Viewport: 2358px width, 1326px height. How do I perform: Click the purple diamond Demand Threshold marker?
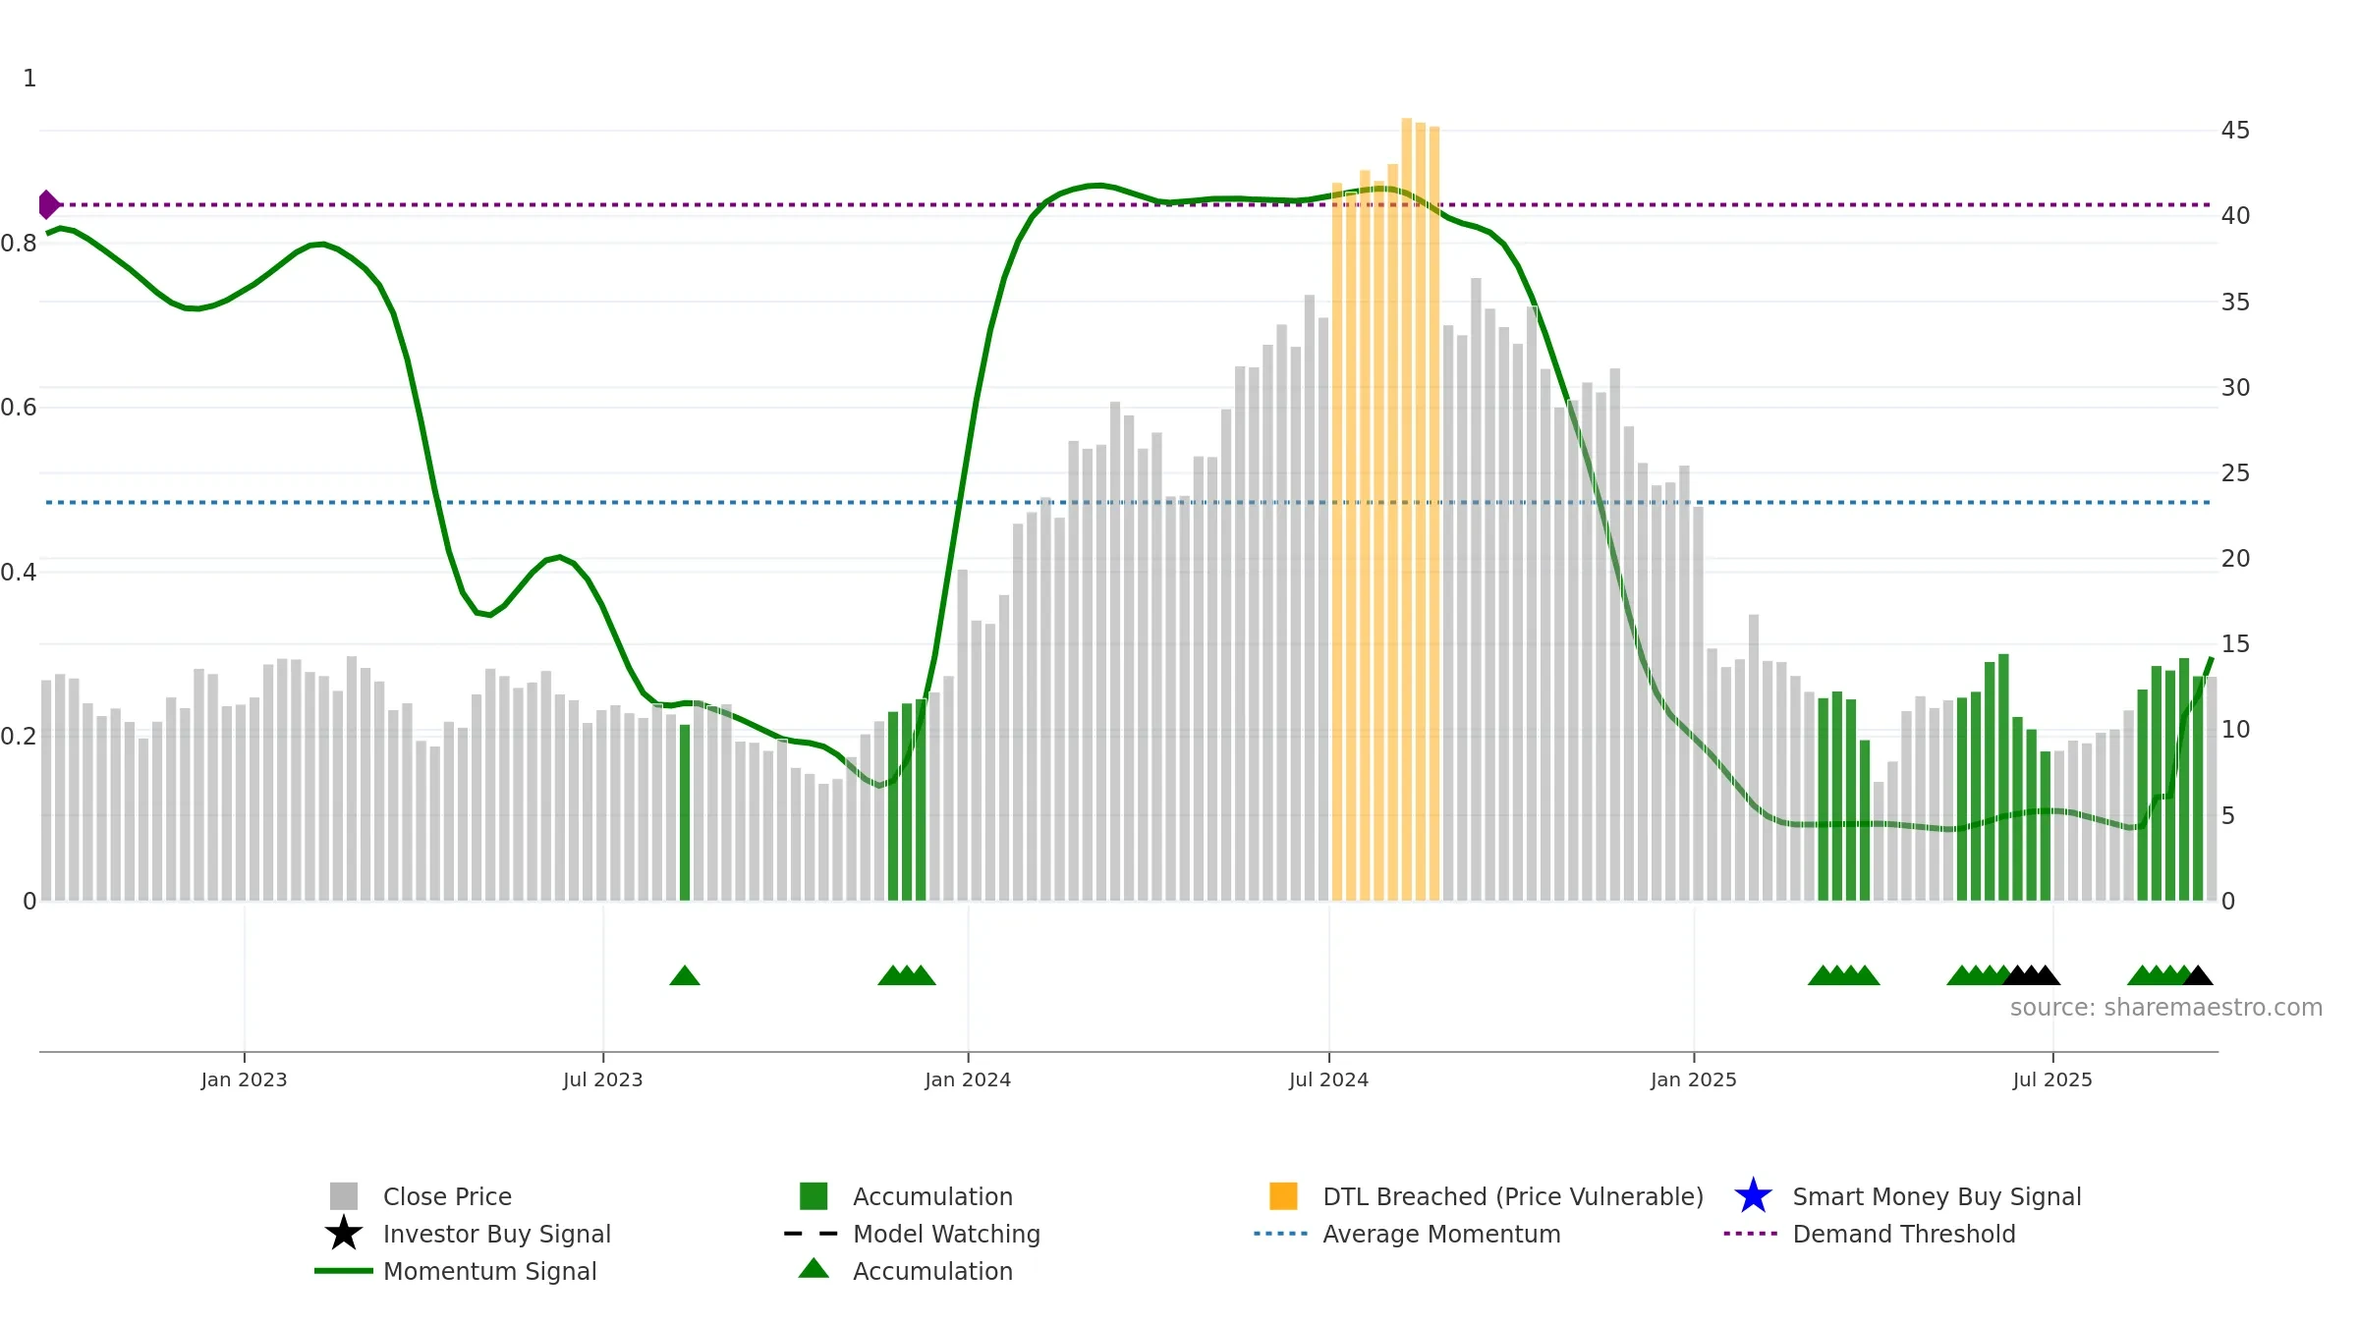[x=48, y=204]
